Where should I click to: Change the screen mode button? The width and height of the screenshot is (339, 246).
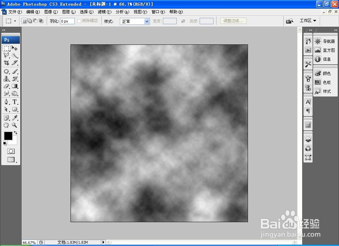tap(11, 159)
